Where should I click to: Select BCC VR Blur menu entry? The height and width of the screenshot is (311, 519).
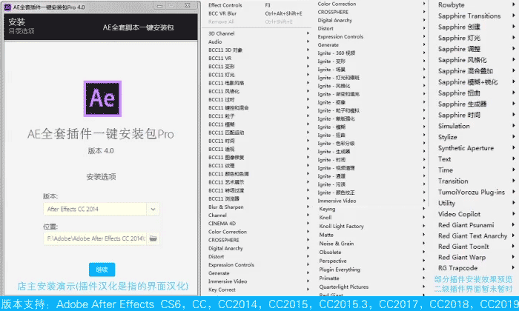pyautogui.click(x=222, y=13)
